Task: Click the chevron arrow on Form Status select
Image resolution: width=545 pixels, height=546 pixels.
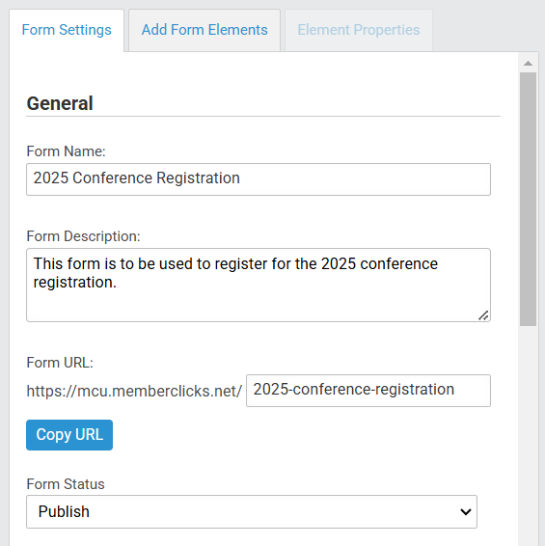Action: pos(466,512)
